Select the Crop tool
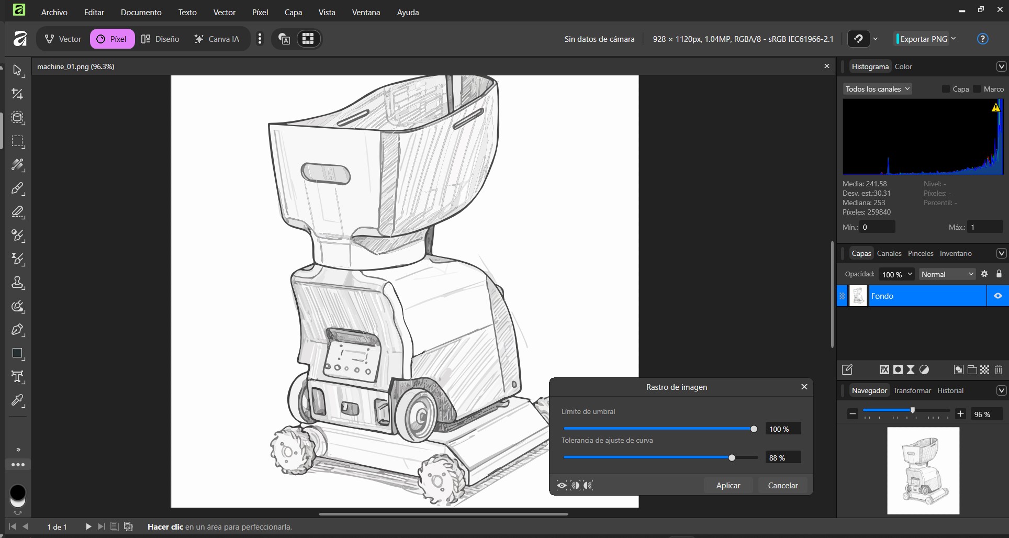Viewport: 1009px width, 538px height. coord(17,94)
